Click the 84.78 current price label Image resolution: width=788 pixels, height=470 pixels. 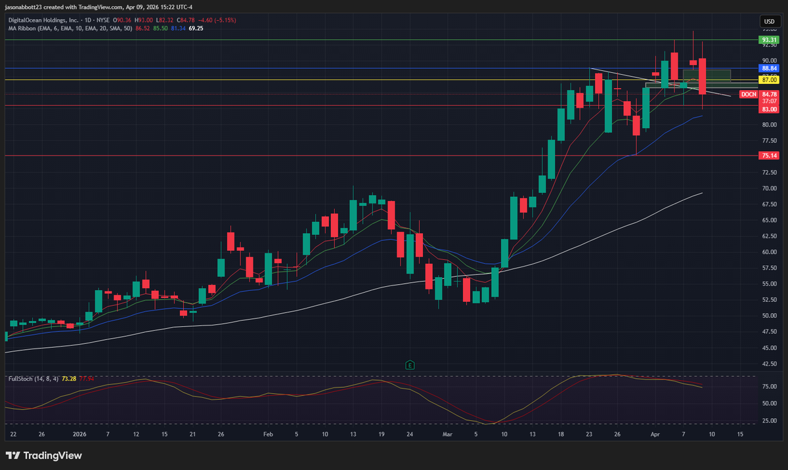pyautogui.click(x=768, y=95)
